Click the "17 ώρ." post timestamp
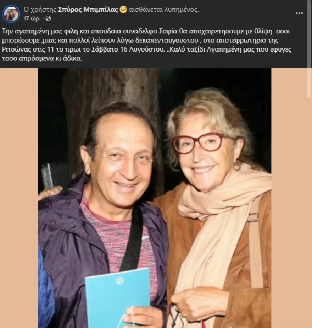Image resolution: width=312 pixels, height=328 pixels. pyautogui.click(x=31, y=18)
